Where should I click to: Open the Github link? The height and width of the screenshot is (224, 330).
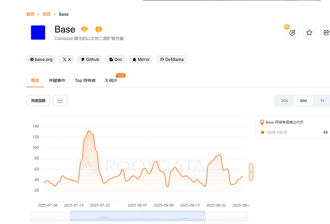90,59
